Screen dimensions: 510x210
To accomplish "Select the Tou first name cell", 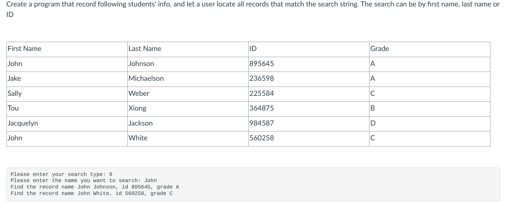I will [13, 108].
